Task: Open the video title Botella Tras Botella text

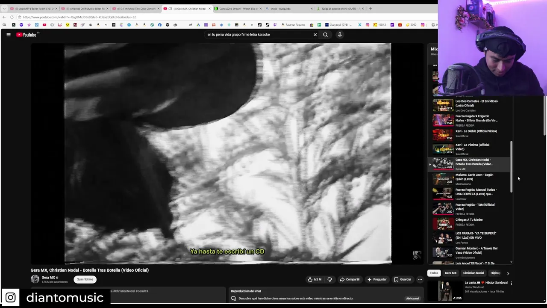Action: point(89,270)
